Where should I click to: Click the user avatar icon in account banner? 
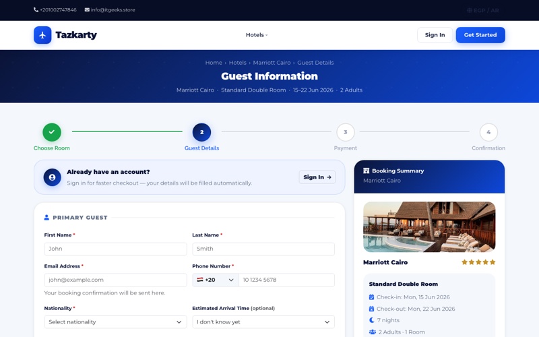[x=53, y=177]
